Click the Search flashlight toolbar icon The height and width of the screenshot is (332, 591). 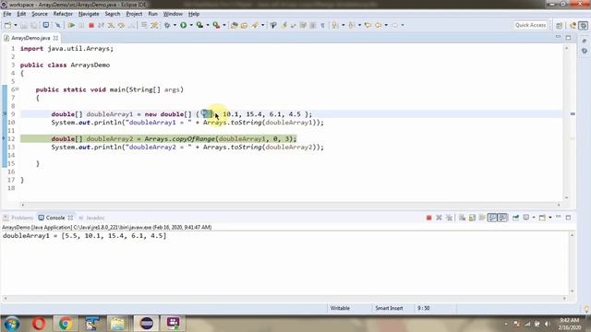(255, 25)
